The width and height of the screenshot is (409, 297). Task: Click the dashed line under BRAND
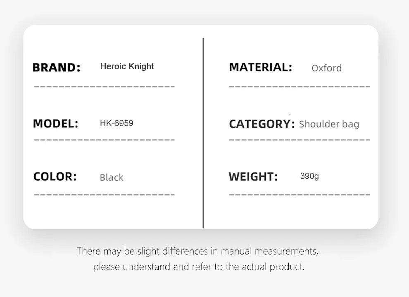[104, 87]
